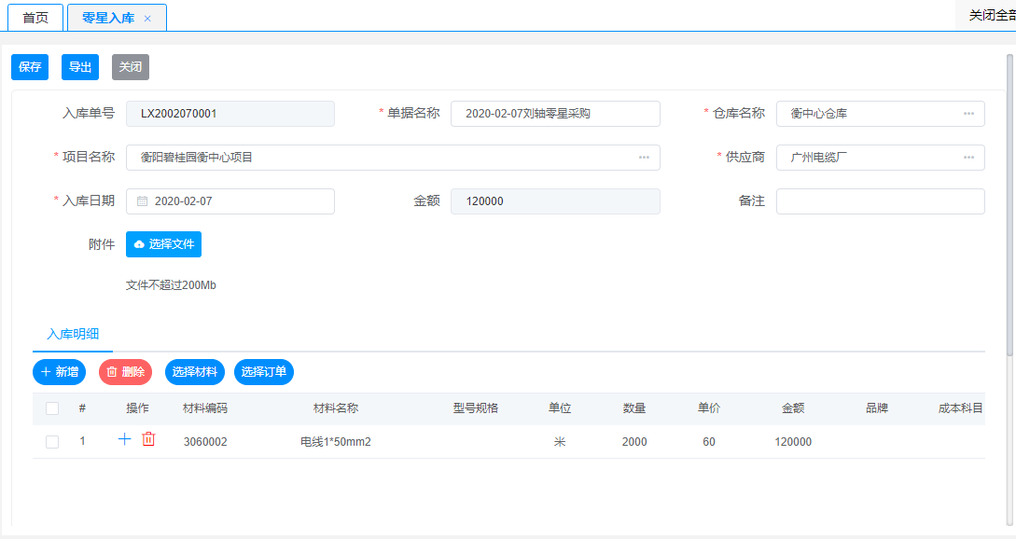The height and width of the screenshot is (539, 1016).
Task: Click the 成本科目 column header
Action: 960,408
